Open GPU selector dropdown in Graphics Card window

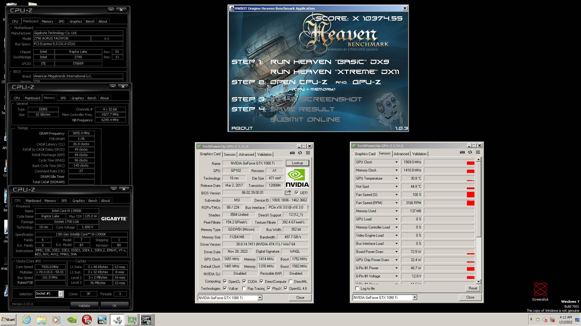(260, 298)
